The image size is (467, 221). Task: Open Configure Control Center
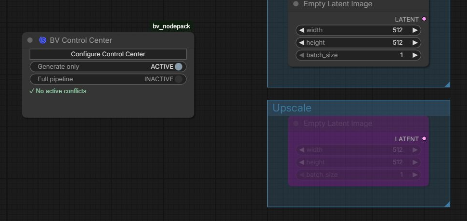[x=108, y=54]
